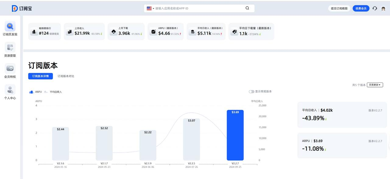Select the 订阅版本详情 tab

click(41, 76)
